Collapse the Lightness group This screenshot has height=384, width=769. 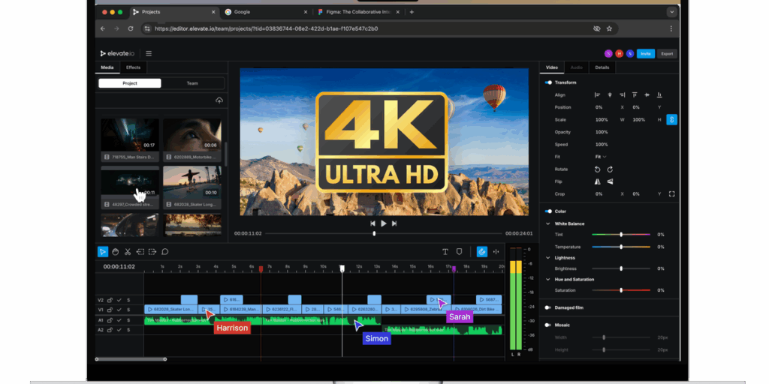click(548, 258)
